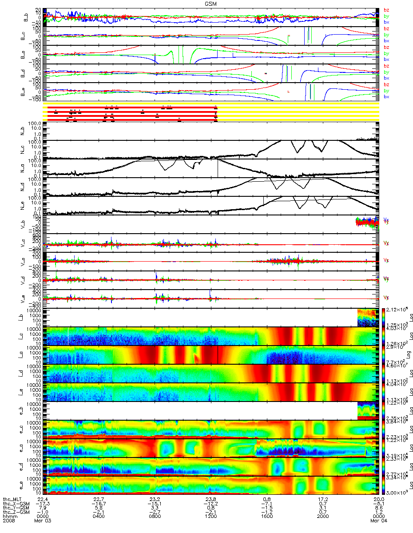
Task: Click the i_c ion energy spectrogram
Action: tap(211, 336)
